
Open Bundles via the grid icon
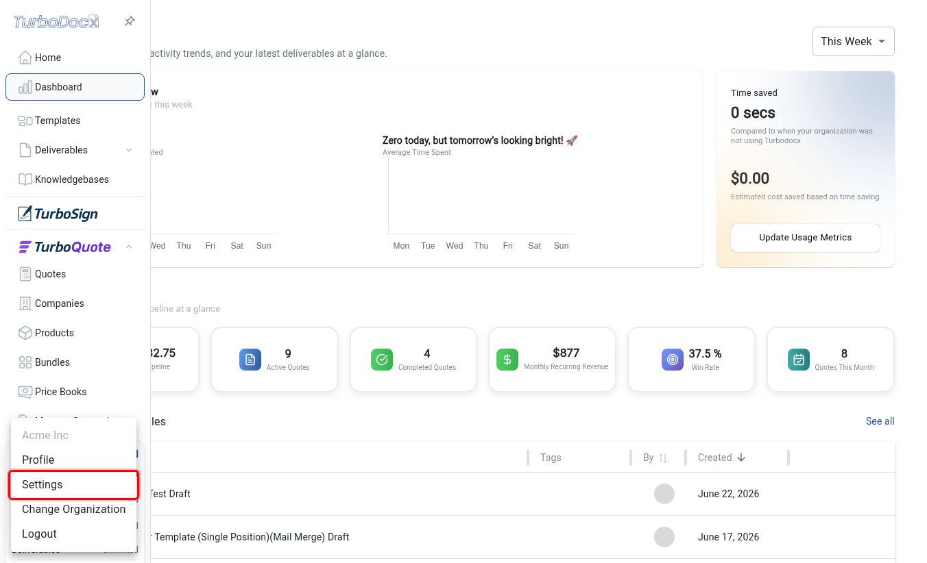(x=25, y=362)
